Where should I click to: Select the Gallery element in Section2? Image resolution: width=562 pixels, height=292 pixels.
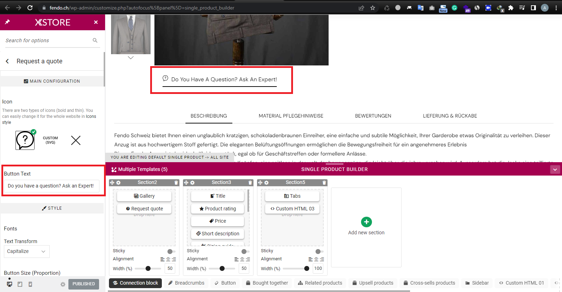click(144, 196)
